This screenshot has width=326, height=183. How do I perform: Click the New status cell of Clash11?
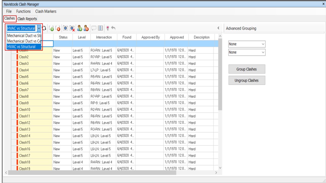[62, 116]
